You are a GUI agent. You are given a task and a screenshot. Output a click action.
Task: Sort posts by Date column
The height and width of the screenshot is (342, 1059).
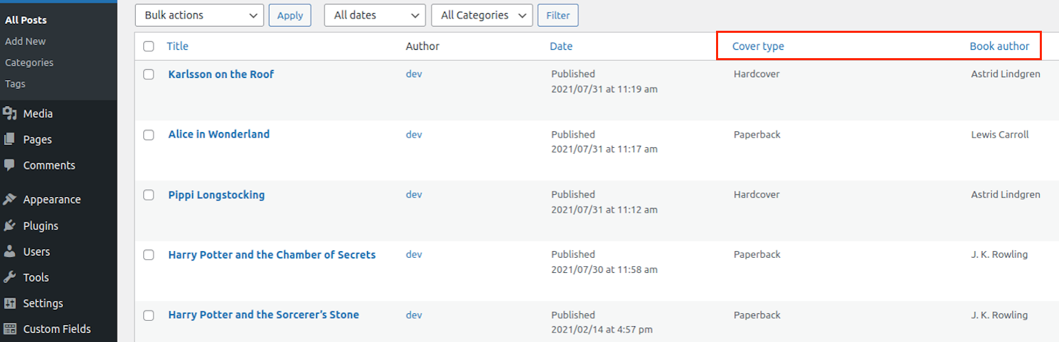(x=561, y=47)
